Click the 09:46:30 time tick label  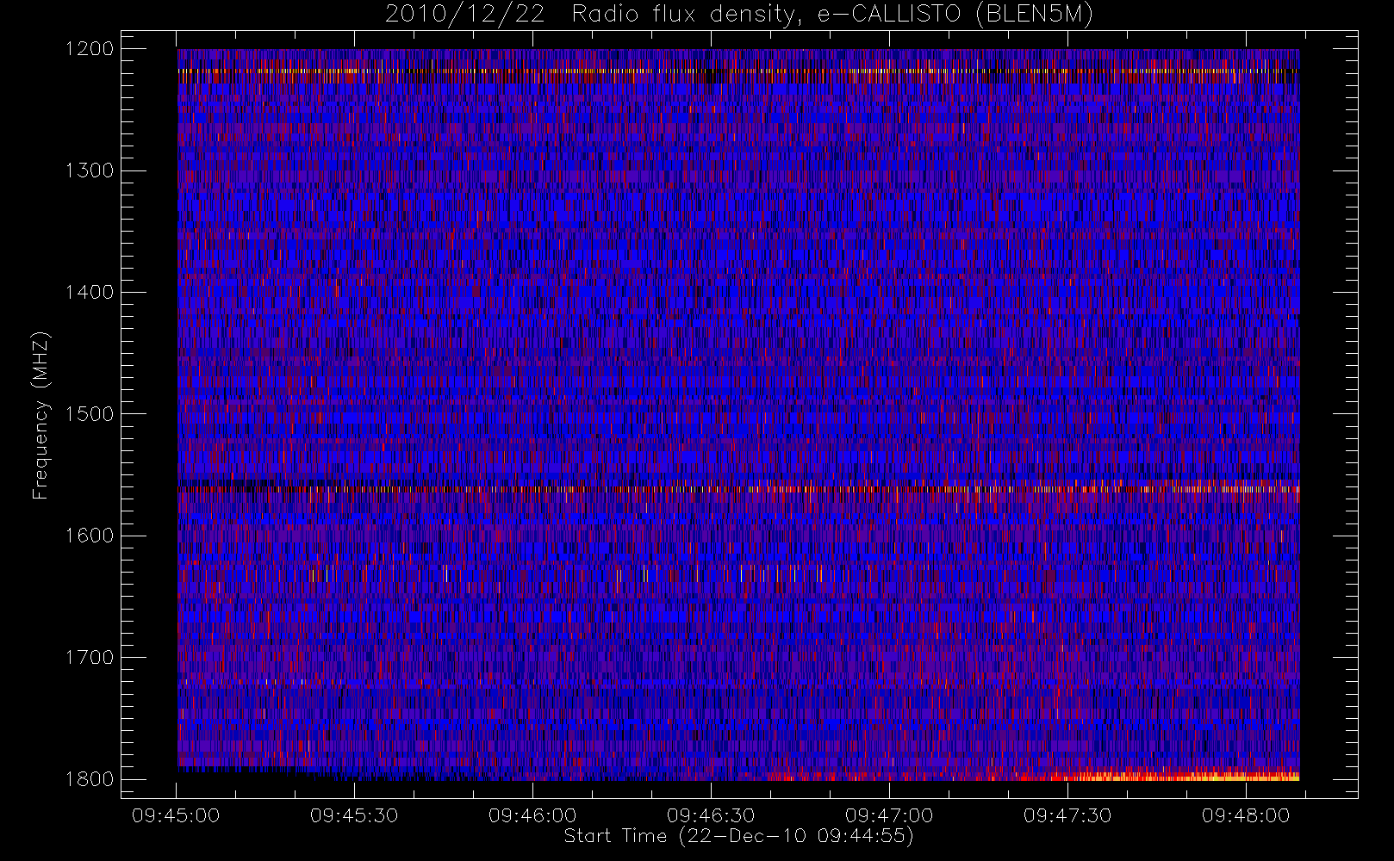tap(711, 815)
